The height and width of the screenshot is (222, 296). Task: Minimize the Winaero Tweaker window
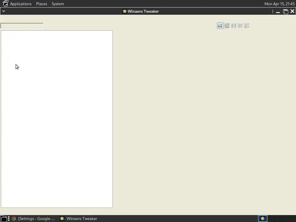pos(278,12)
